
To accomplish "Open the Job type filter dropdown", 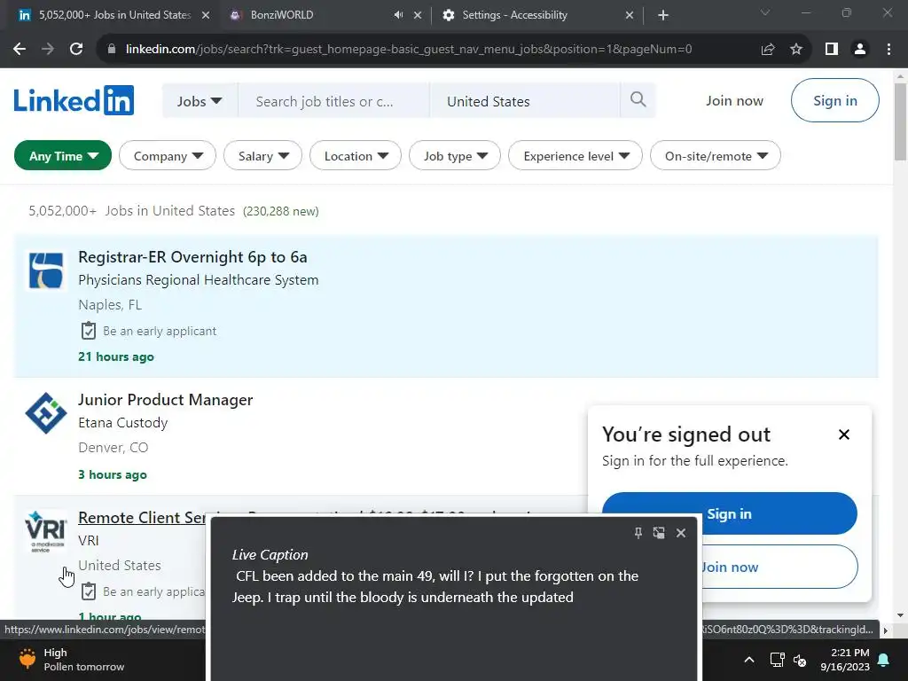I will (455, 156).
